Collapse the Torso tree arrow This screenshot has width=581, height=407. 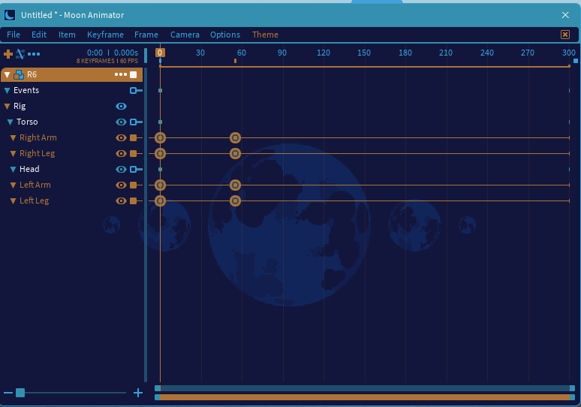pos(10,122)
